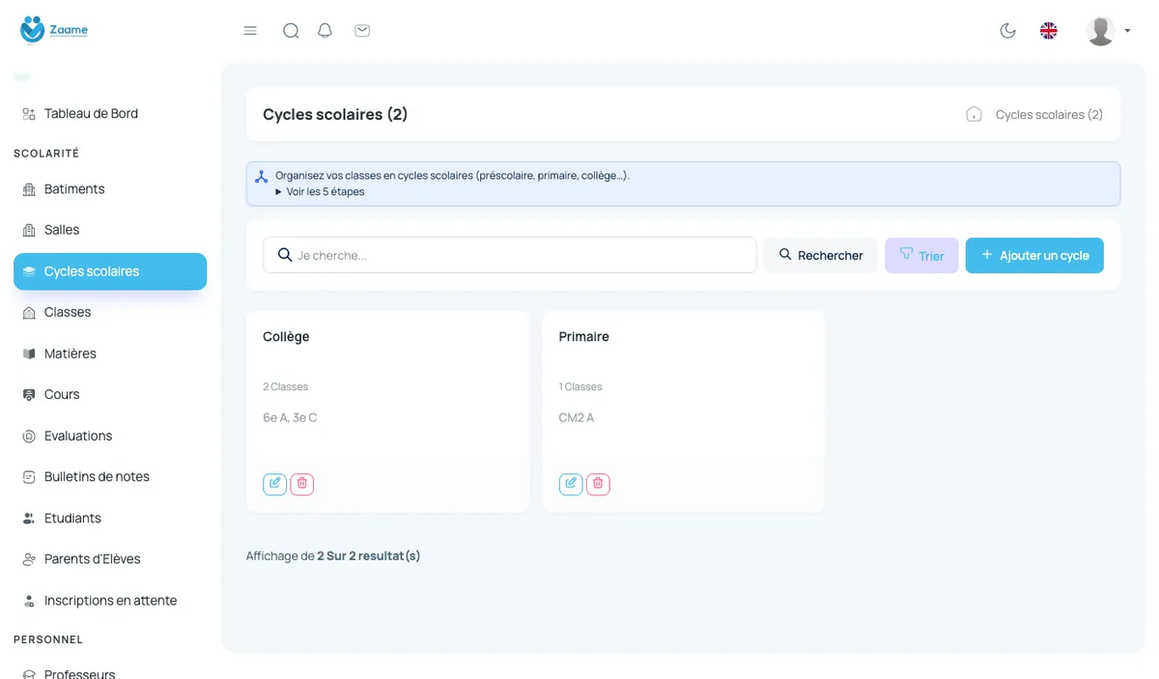
Task: Open the notifications bell
Action: pyautogui.click(x=325, y=31)
